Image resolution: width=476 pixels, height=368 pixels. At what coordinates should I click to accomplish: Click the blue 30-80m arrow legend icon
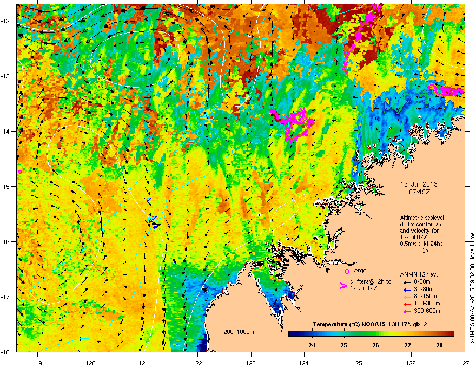pyautogui.click(x=406, y=290)
